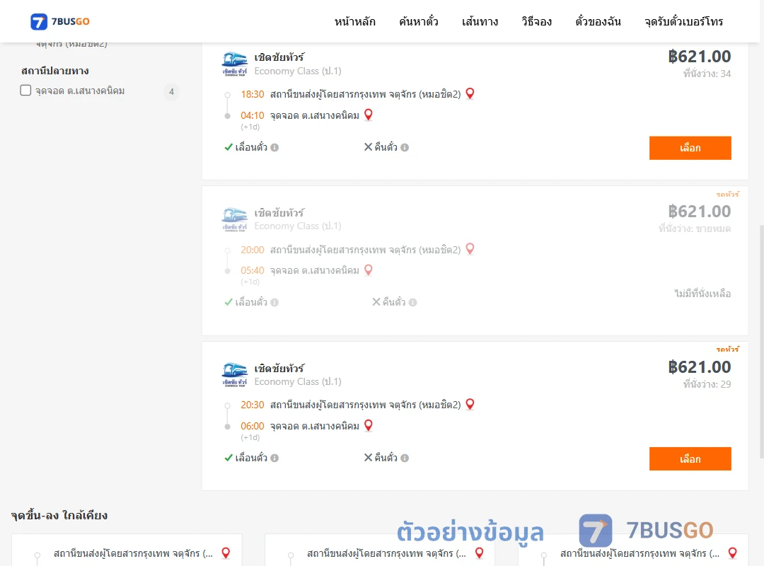Click the 18:30 departure time

(252, 94)
